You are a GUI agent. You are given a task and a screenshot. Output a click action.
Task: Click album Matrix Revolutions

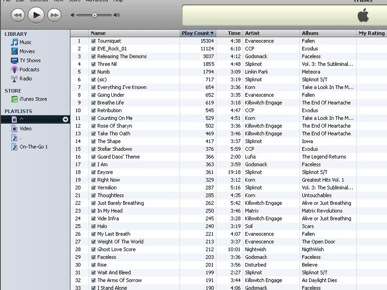pyautogui.click(x=322, y=211)
